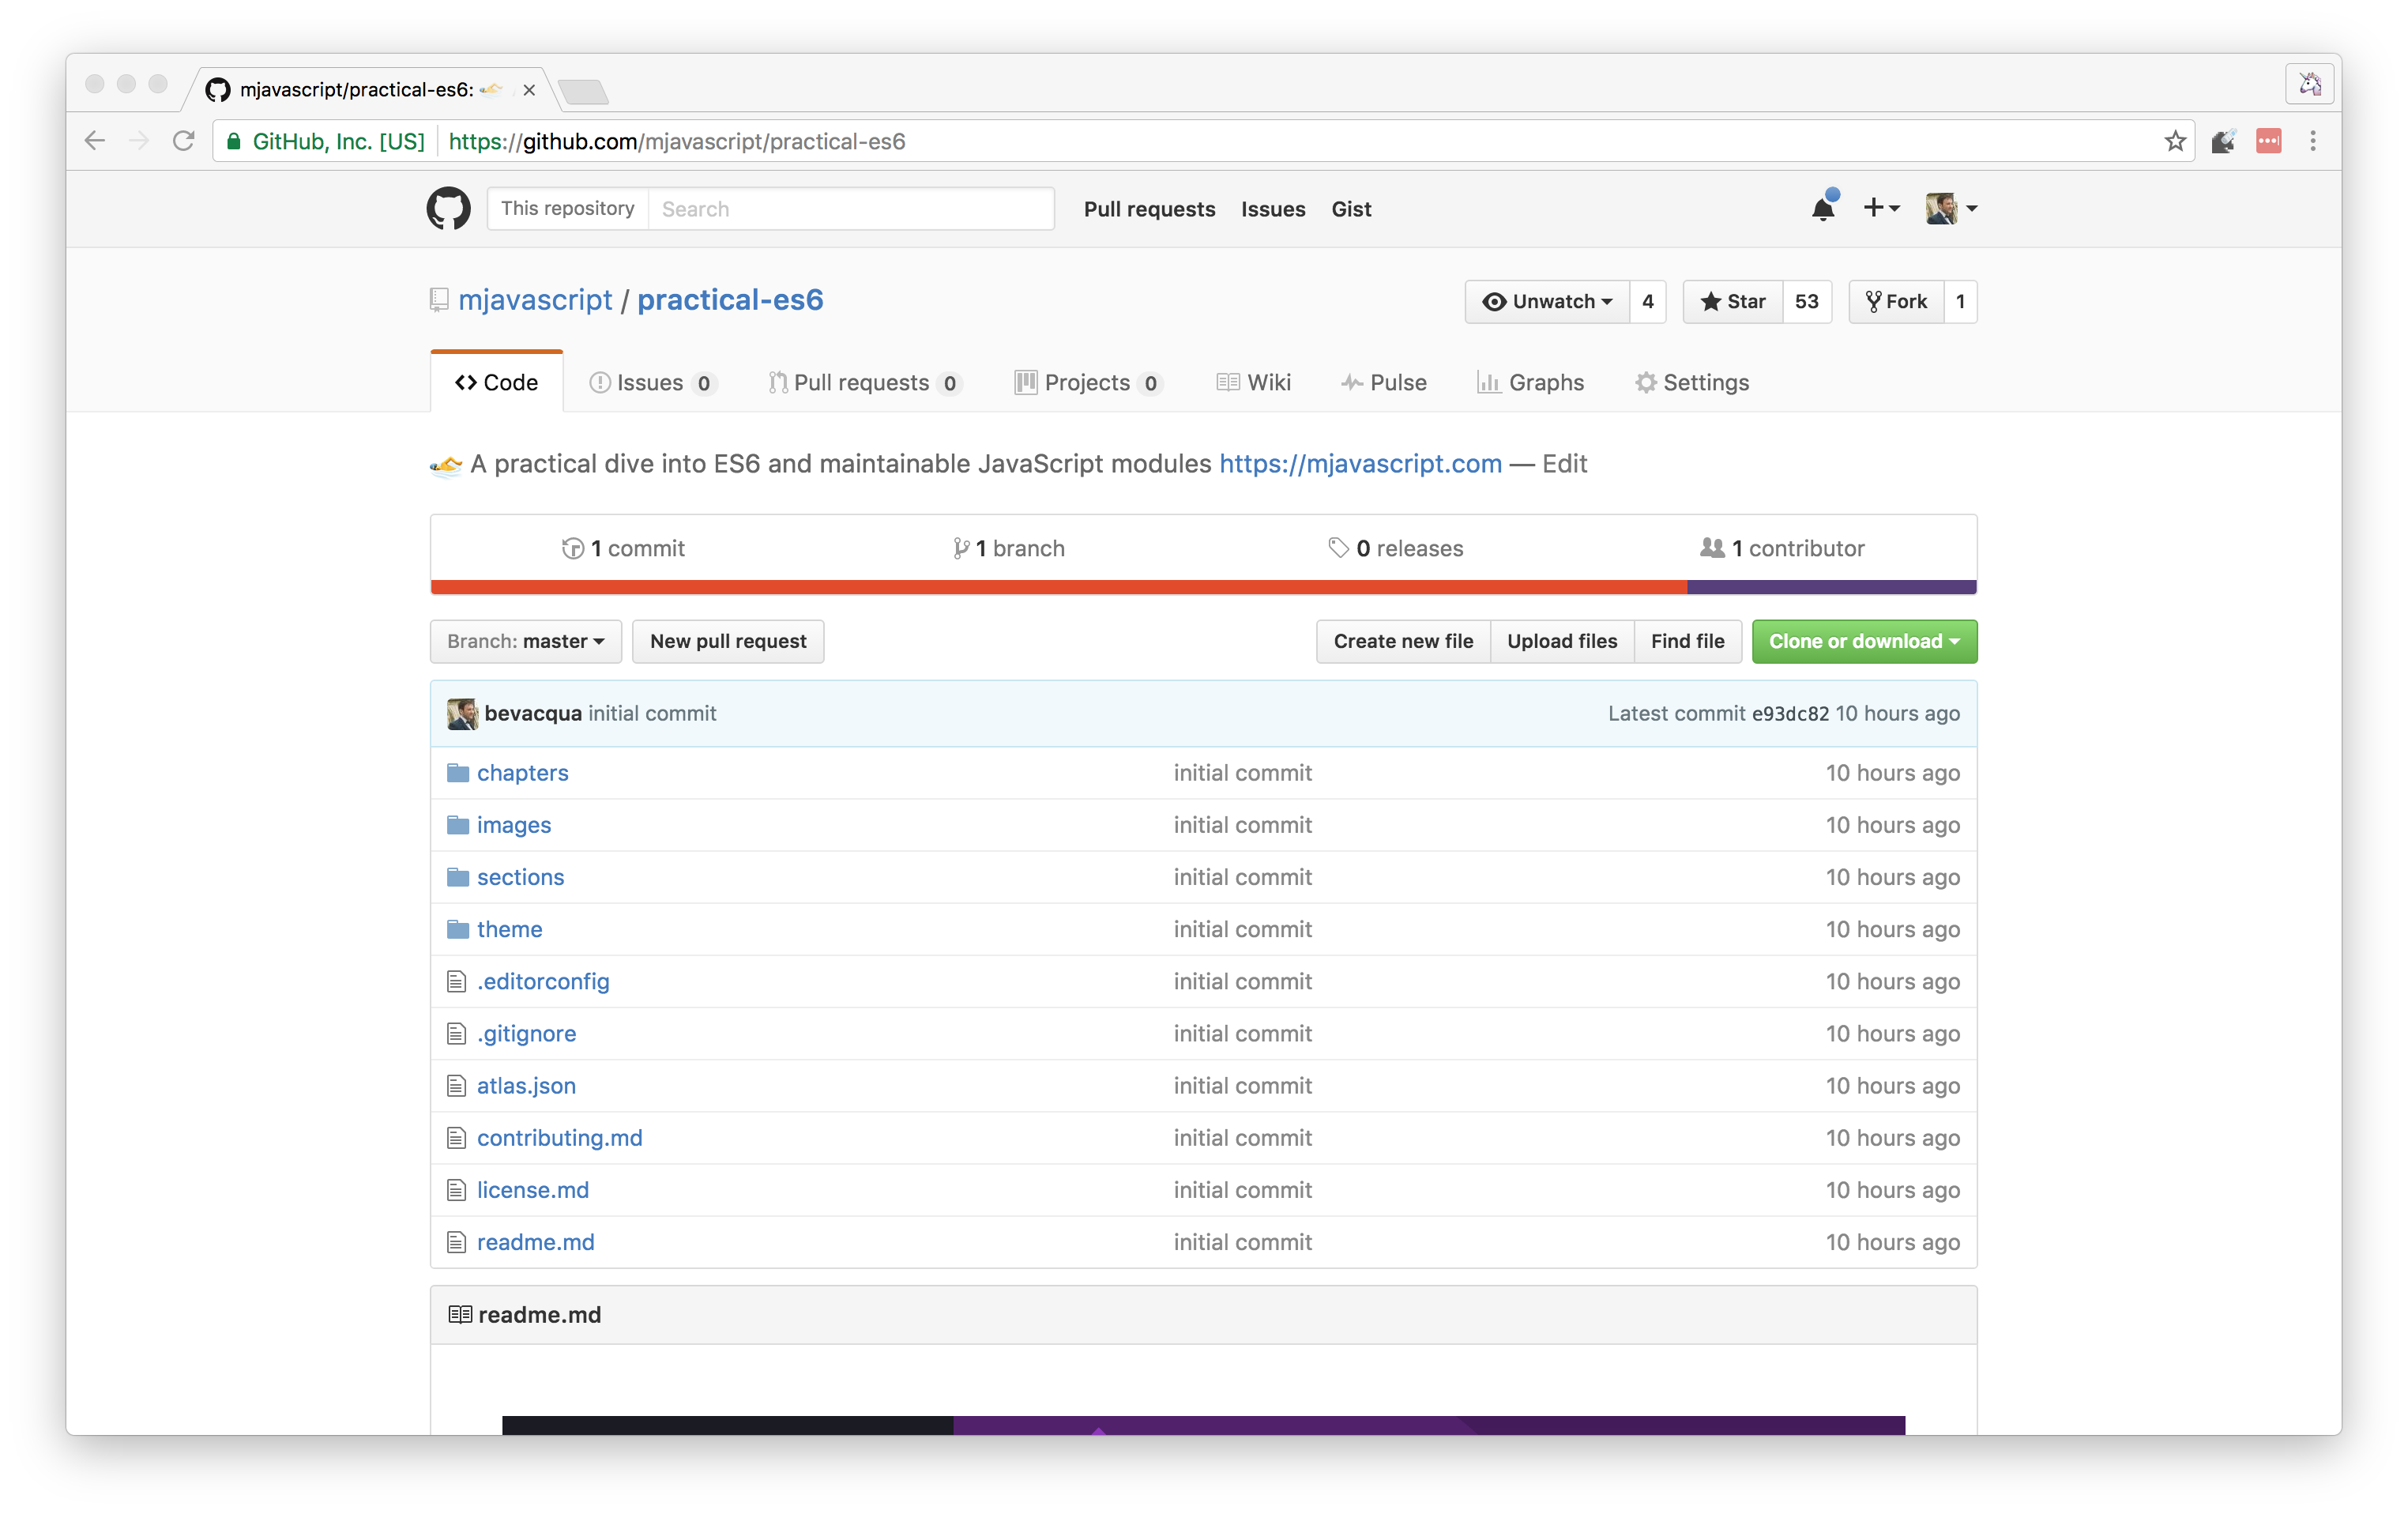This screenshot has height=1514, width=2408.
Task: Open the Settings tab
Action: tap(1692, 383)
